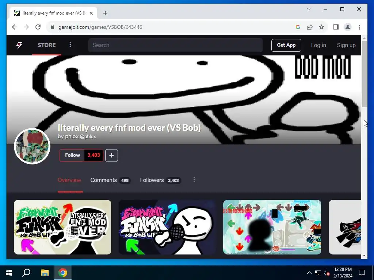Open the tab search chevron
This screenshot has height=280, width=374.
[x=308, y=9]
